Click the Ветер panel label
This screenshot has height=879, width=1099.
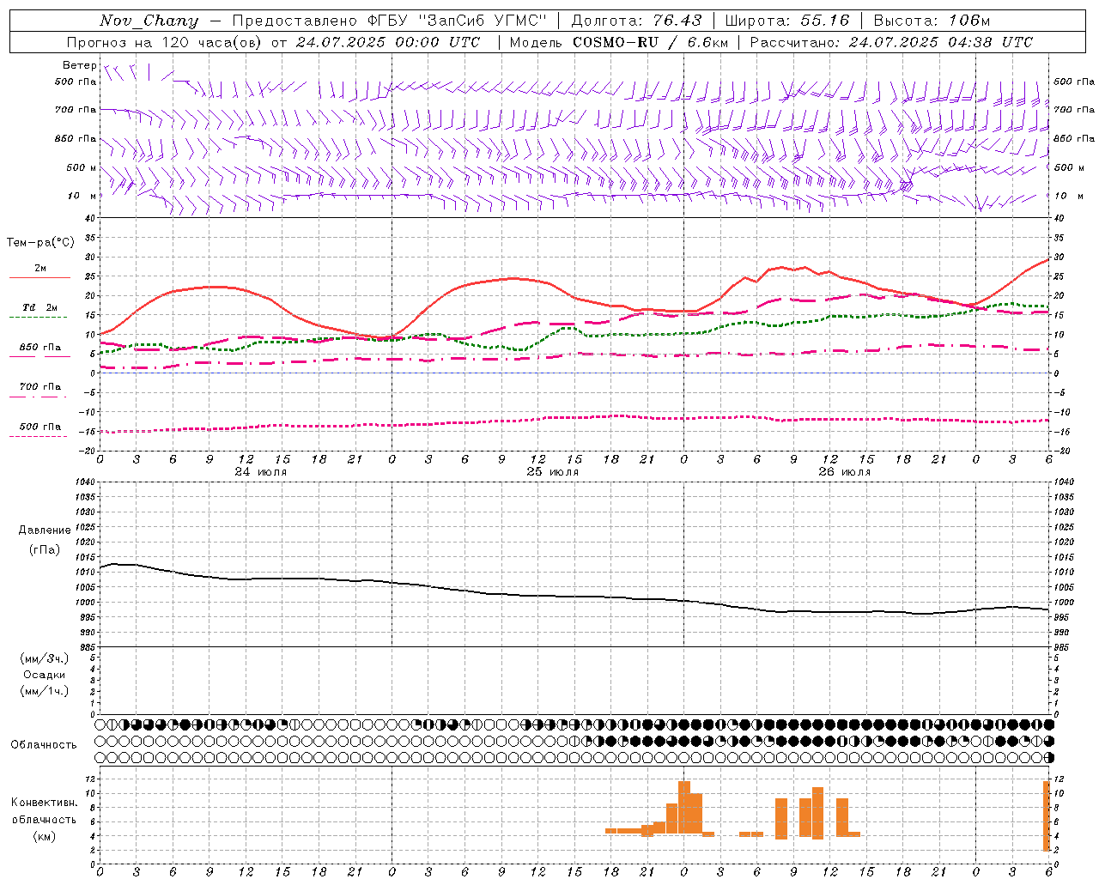coord(79,65)
